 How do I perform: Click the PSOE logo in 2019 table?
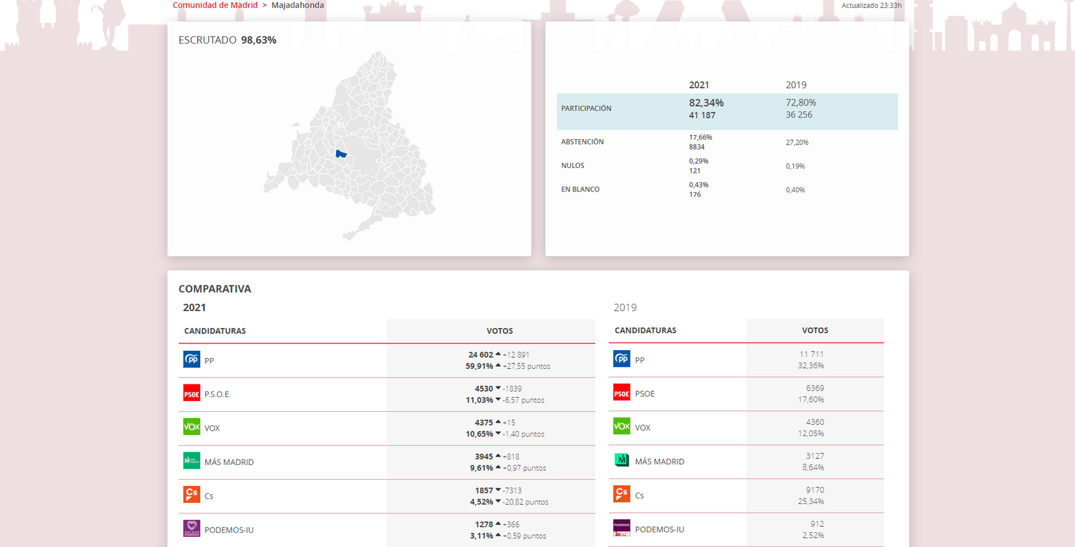pyautogui.click(x=622, y=393)
